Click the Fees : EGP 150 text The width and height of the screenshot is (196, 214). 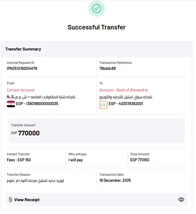pyautogui.click(x=19, y=160)
